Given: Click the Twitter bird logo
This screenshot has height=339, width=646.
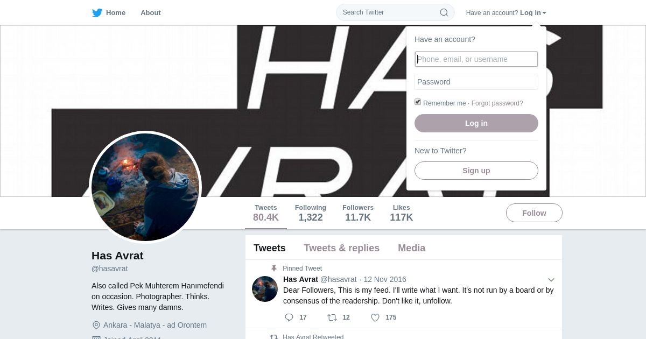Looking at the screenshot, I should [x=97, y=13].
